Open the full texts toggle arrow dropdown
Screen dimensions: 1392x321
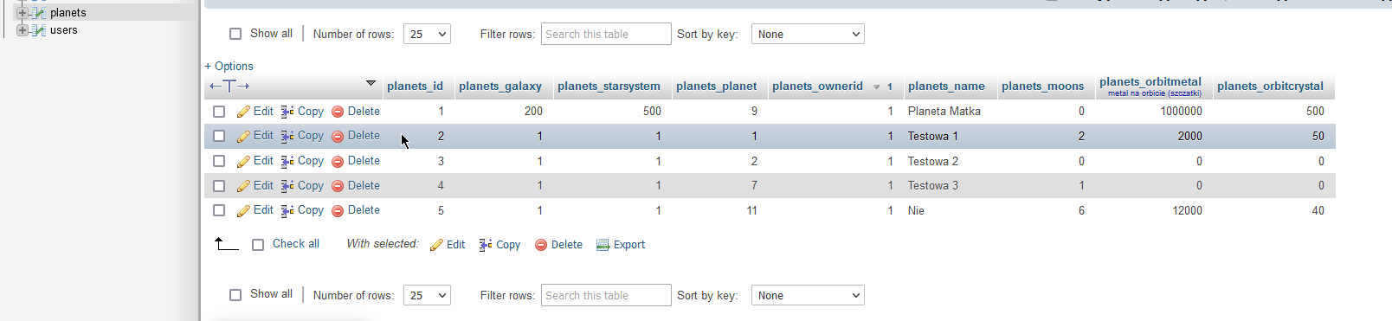point(371,84)
